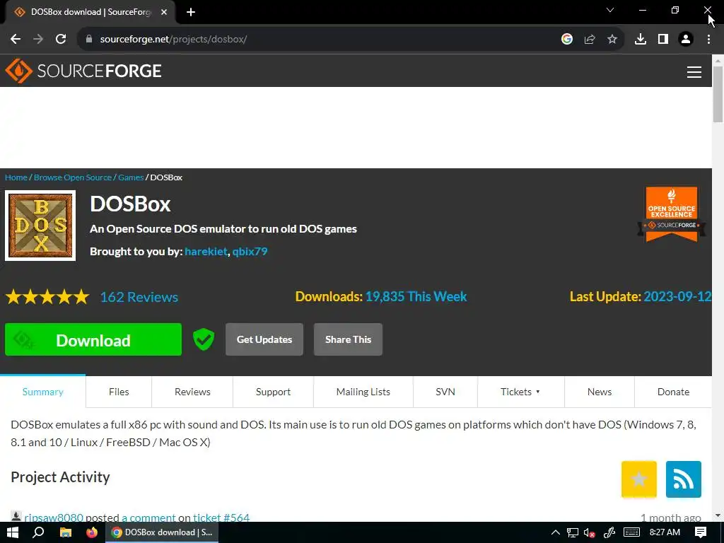
Task: Go back to previous page
Action: tap(16, 40)
